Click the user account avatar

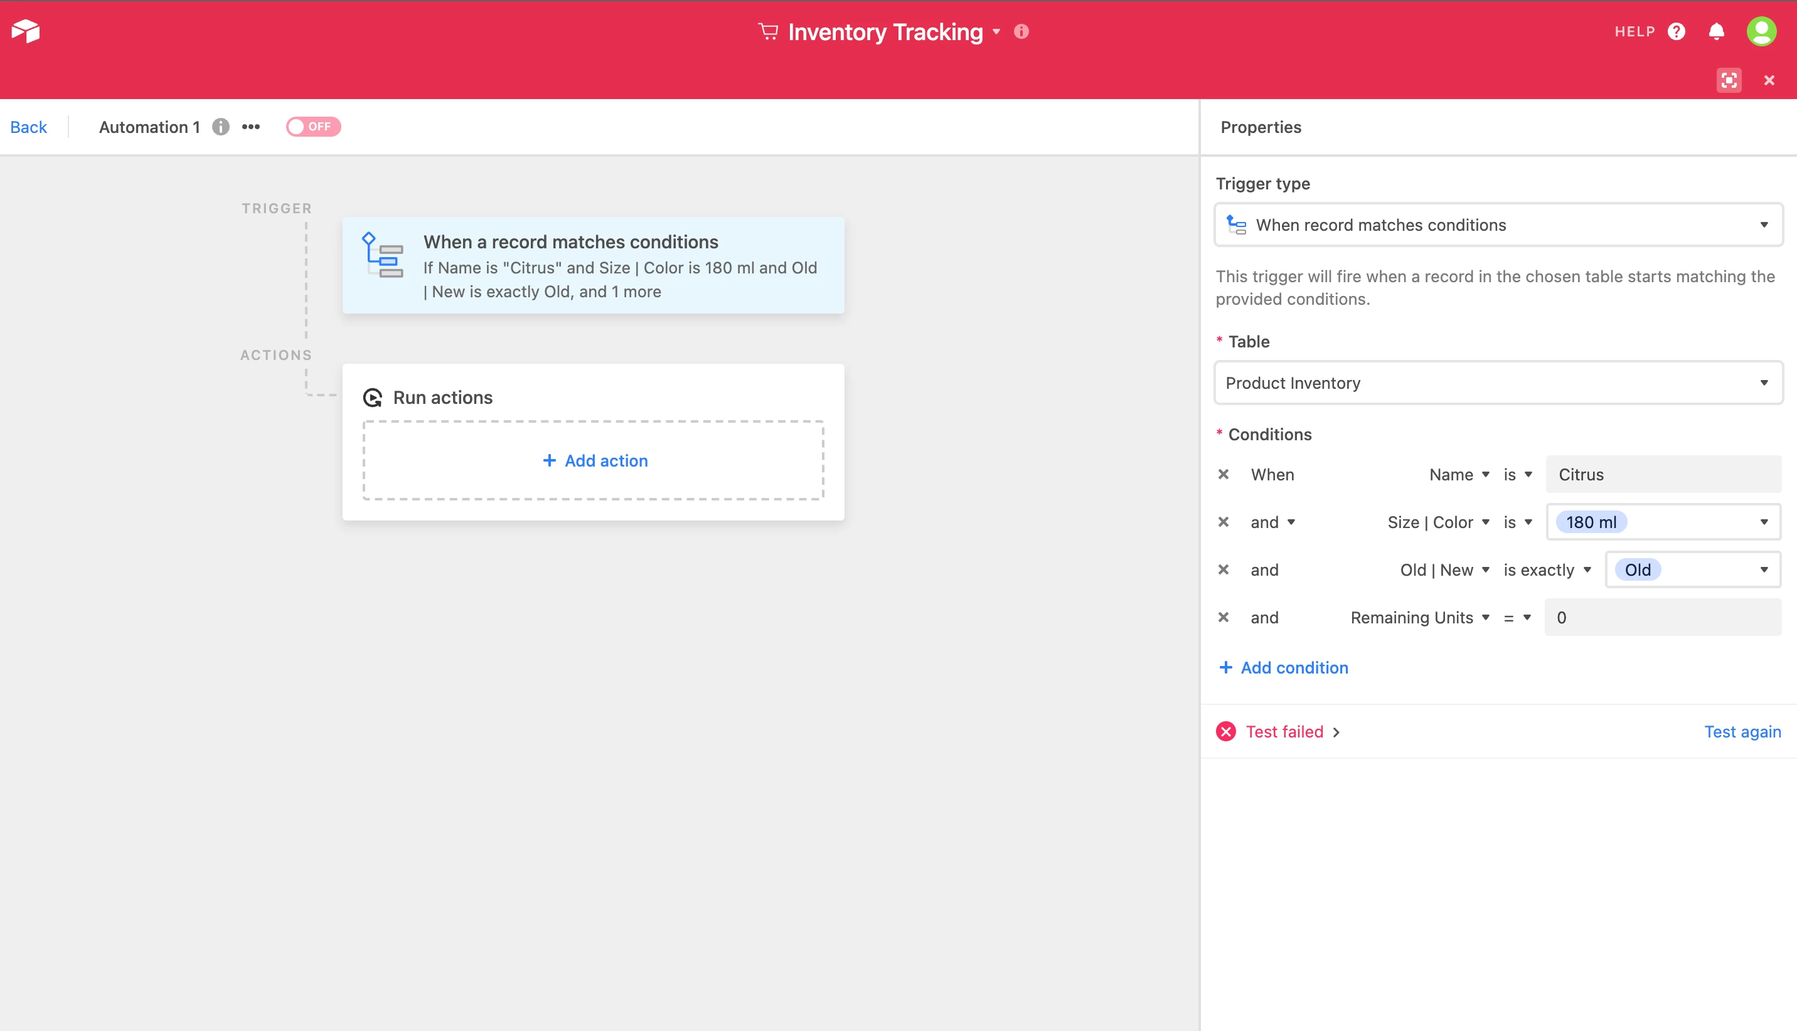pos(1762,31)
